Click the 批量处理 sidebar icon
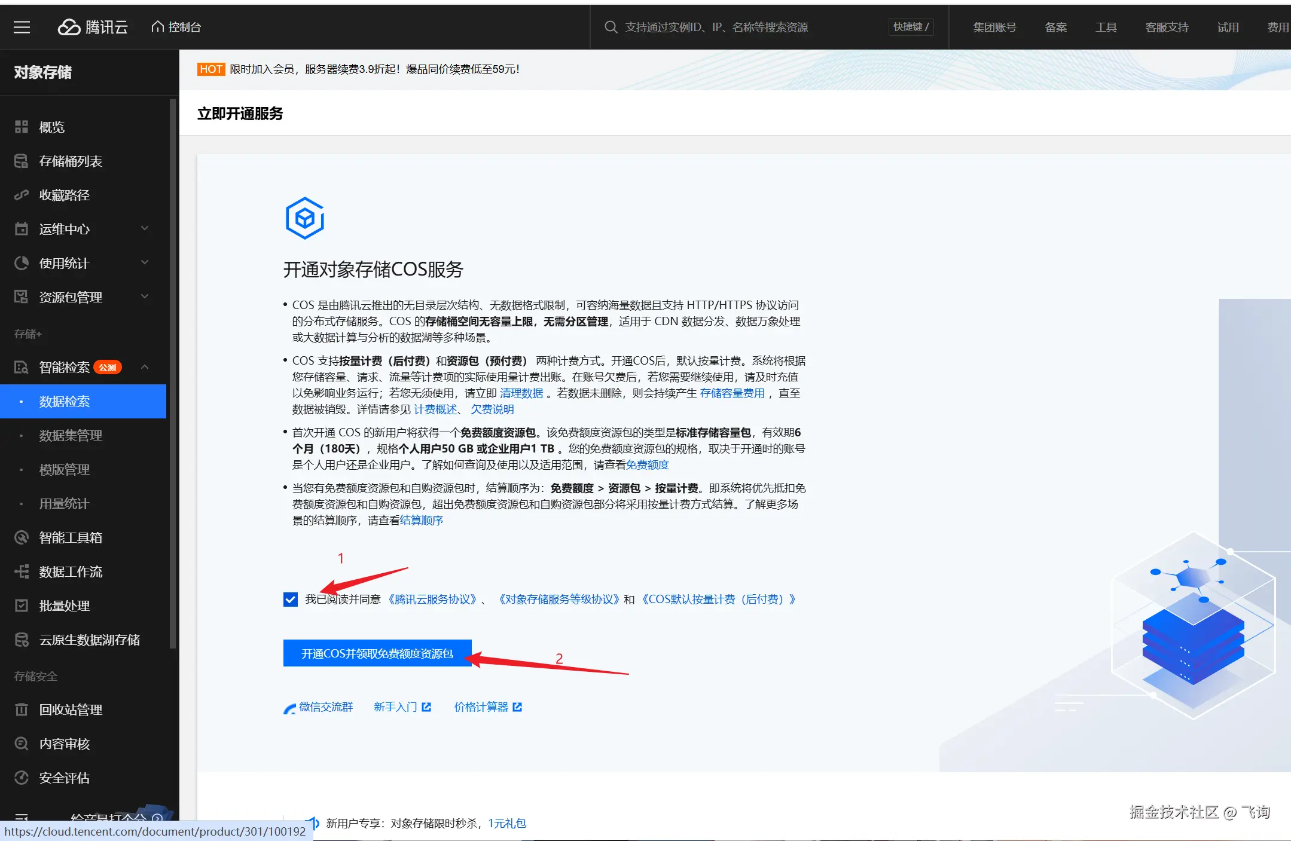This screenshot has width=1291, height=841. point(22,605)
